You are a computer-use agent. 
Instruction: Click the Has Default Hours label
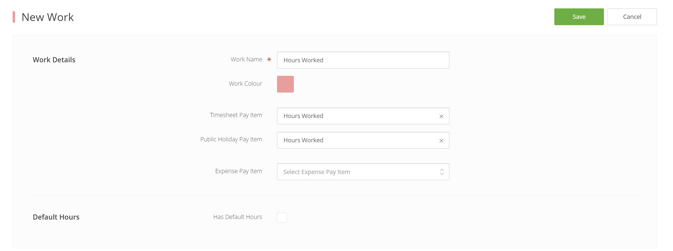click(238, 217)
